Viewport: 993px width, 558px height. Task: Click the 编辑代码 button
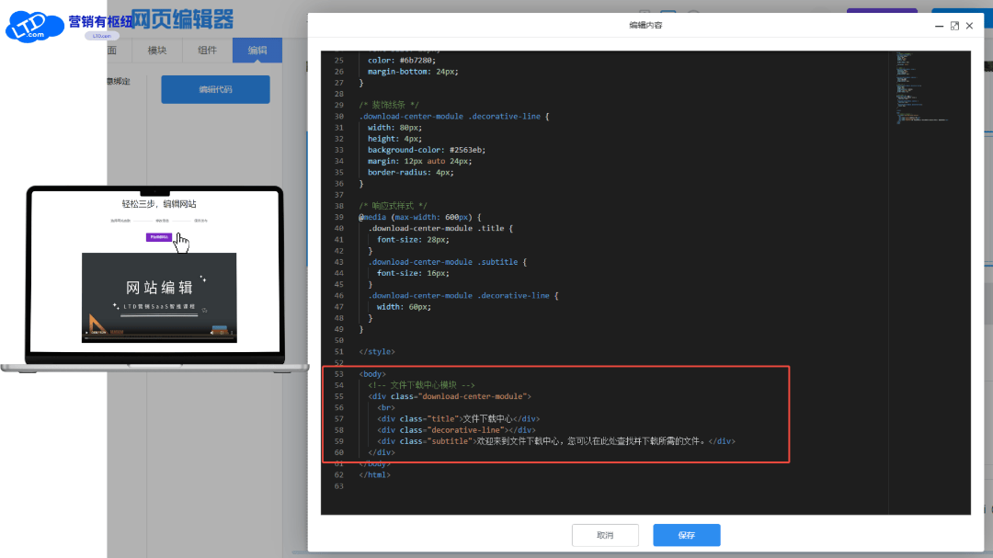pyautogui.click(x=215, y=89)
